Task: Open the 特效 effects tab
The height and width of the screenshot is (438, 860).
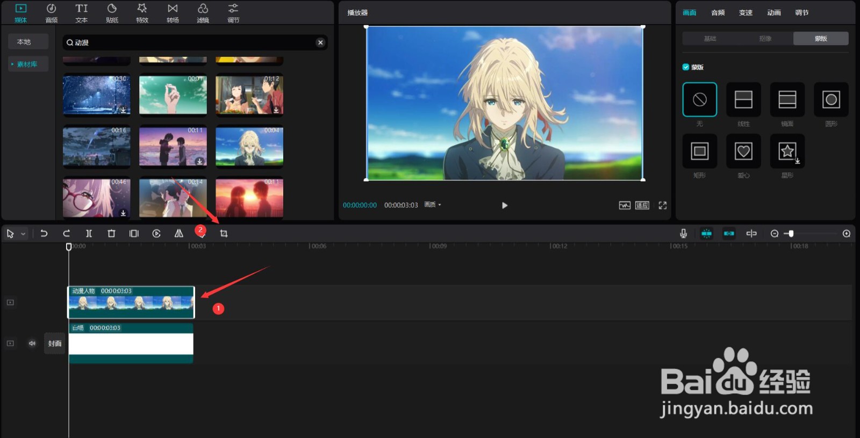Action: [142, 13]
